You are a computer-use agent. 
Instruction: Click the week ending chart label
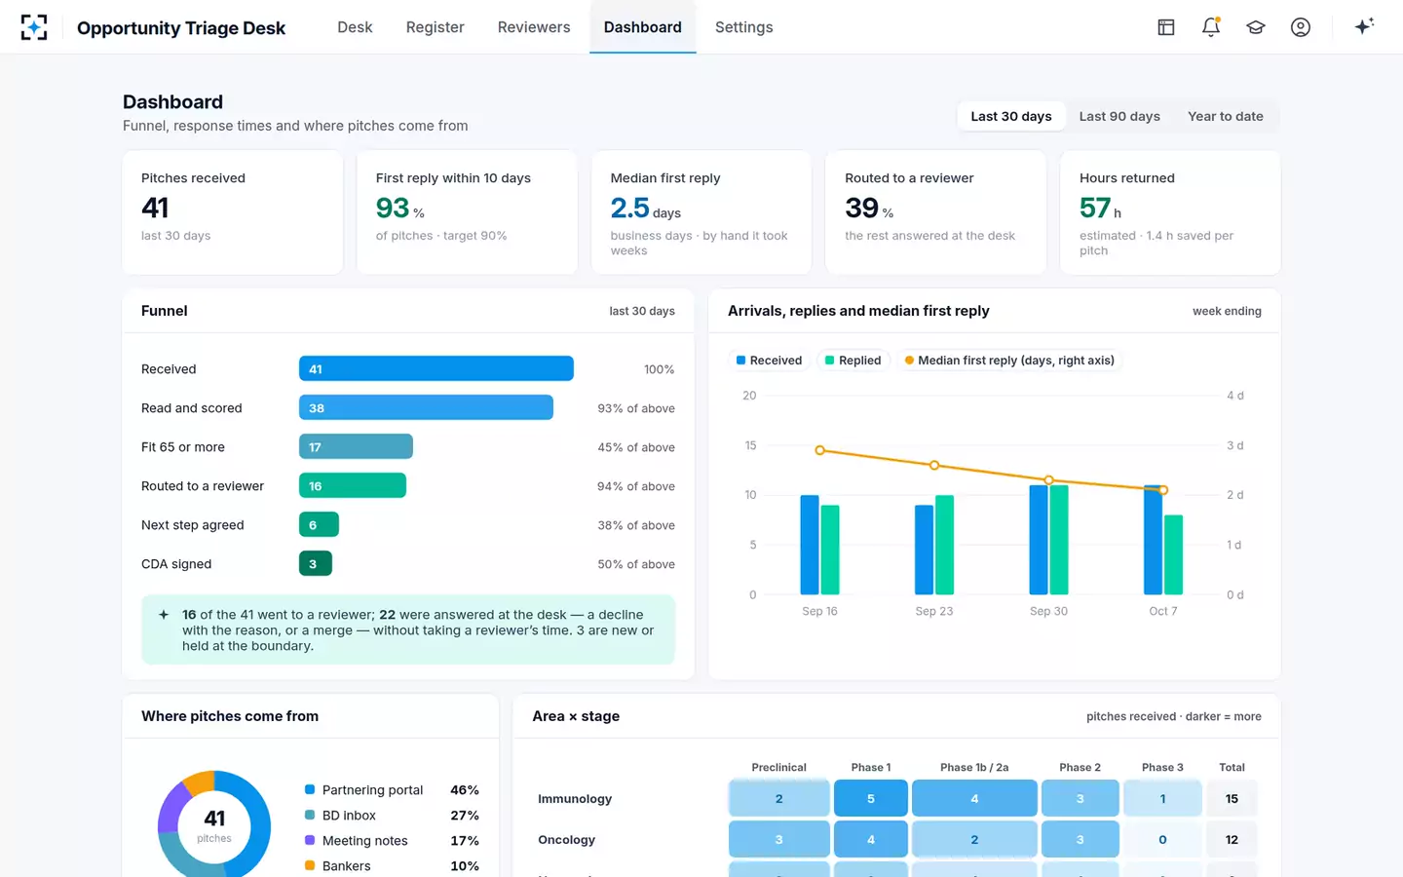(x=1227, y=311)
